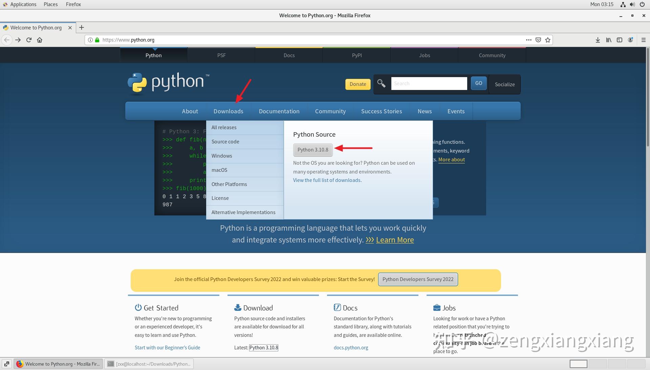Open the Firefox hamburger menu
The width and height of the screenshot is (650, 370).
click(x=644, y=40)
